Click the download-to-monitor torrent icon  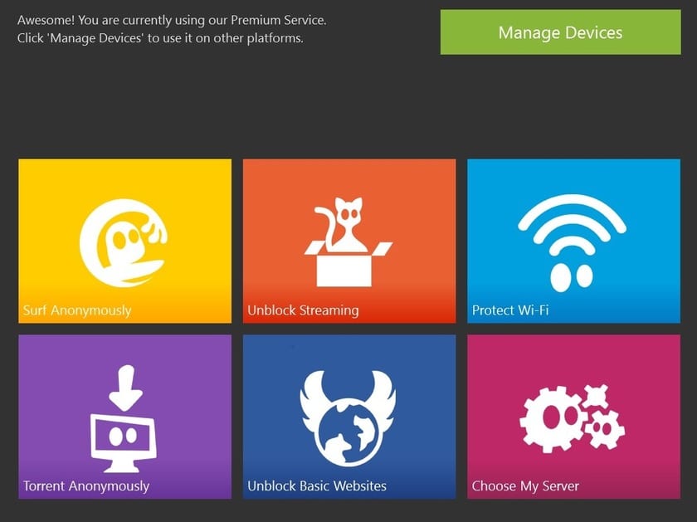124,418
